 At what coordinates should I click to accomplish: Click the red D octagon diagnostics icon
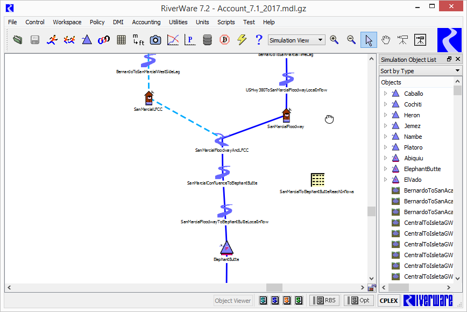[x=224, y=40]
